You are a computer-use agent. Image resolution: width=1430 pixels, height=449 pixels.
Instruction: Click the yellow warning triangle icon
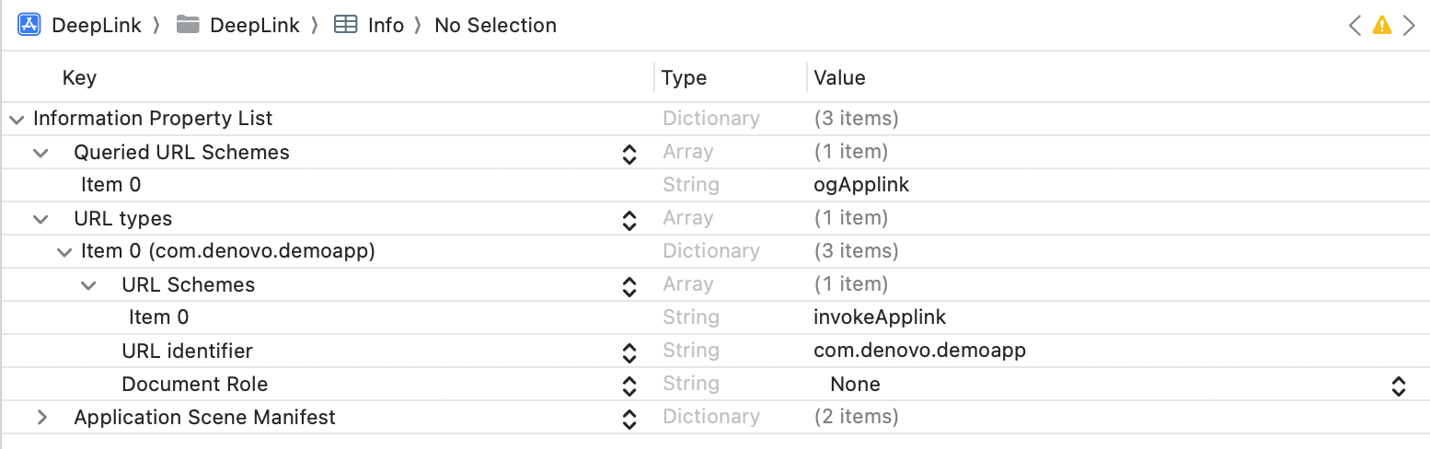pos(1381,26)
